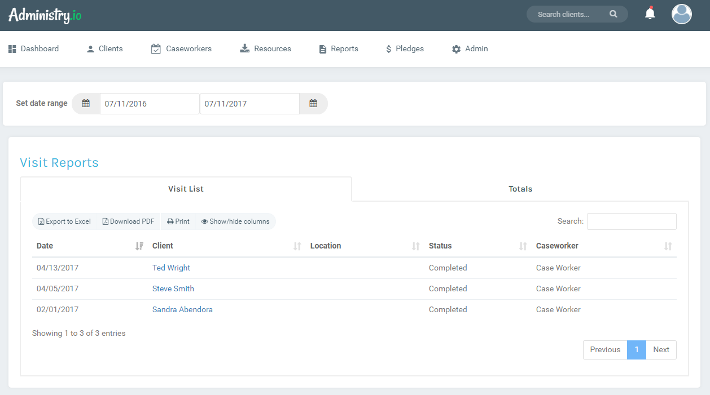This screenshot has width=710, height=395.
Task: Switch to the Totals tab
Action: [x=520, y=189]
